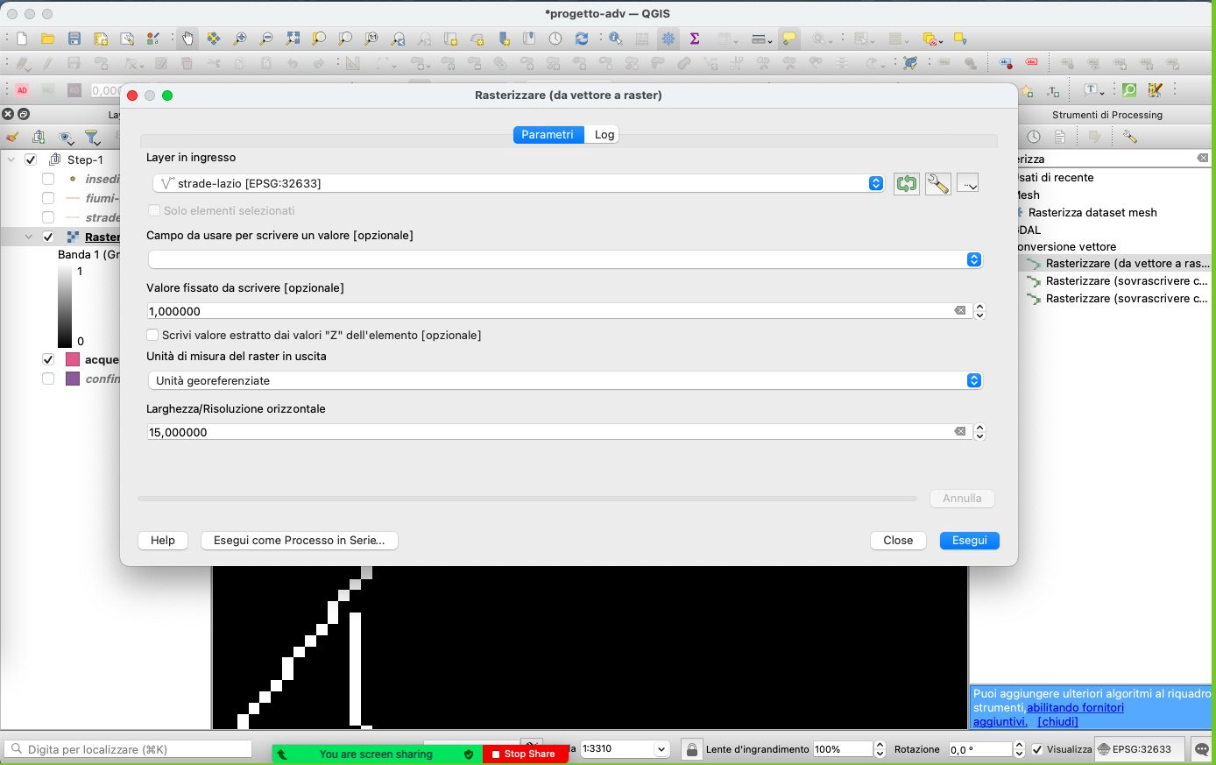Click the Refresh map icon
Image resolution: width=1216 pixels, height=765 pixels.
point(582,39)
